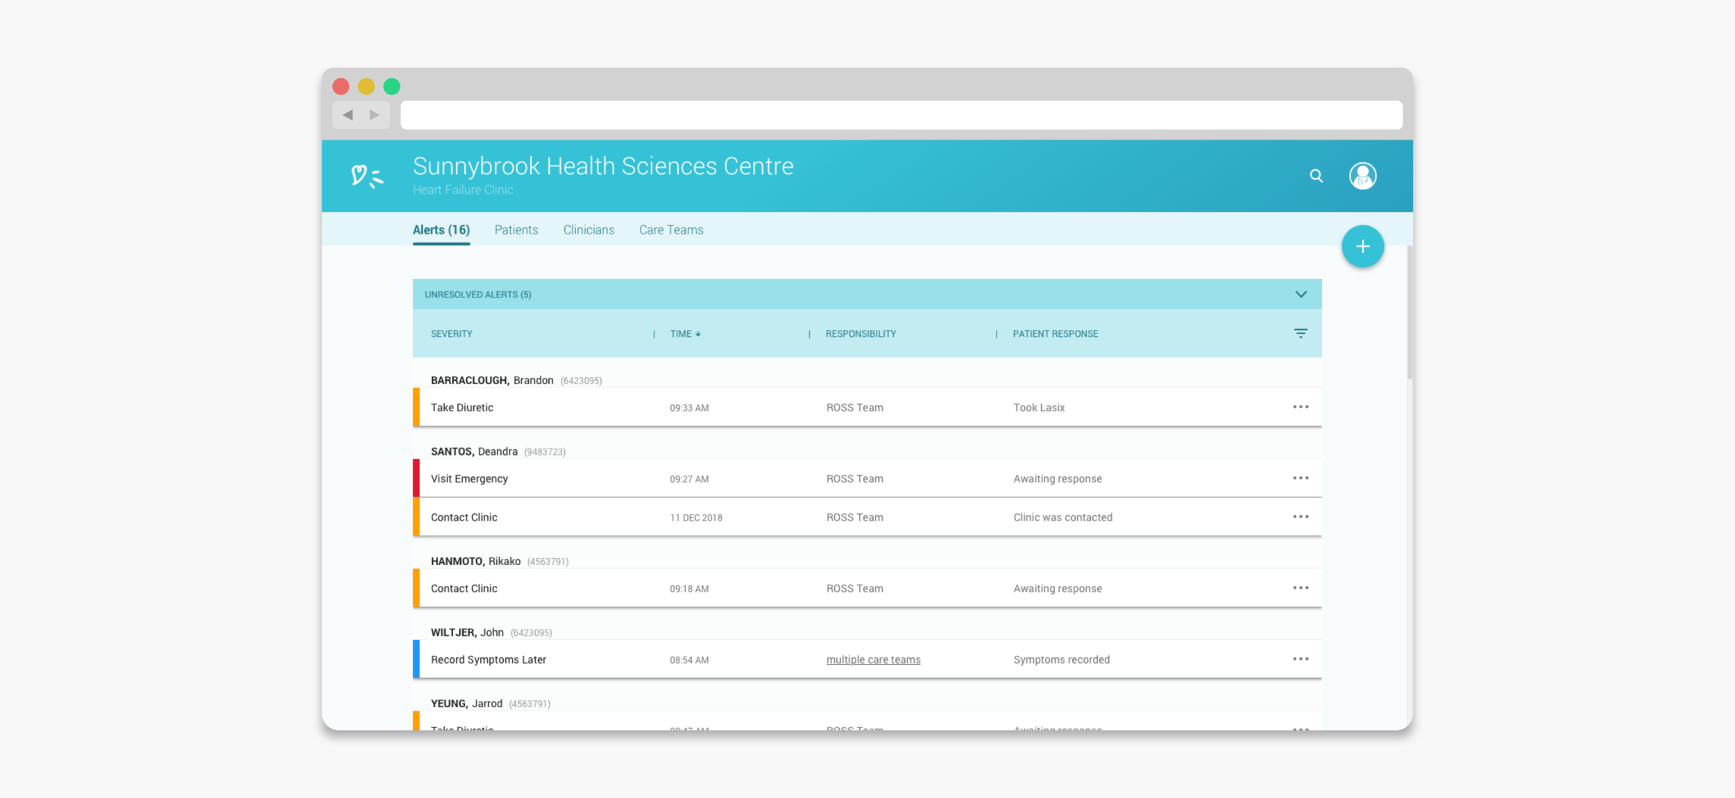Collapse the Unresolved Alerts section chevron
This screenshot has height=798, width=1735.
point(1301,295)
